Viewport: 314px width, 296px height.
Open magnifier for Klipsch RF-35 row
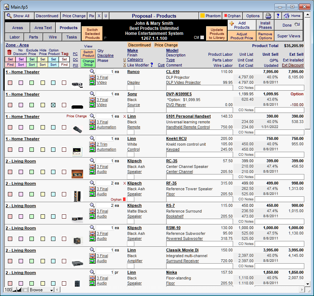pos(92,183)
